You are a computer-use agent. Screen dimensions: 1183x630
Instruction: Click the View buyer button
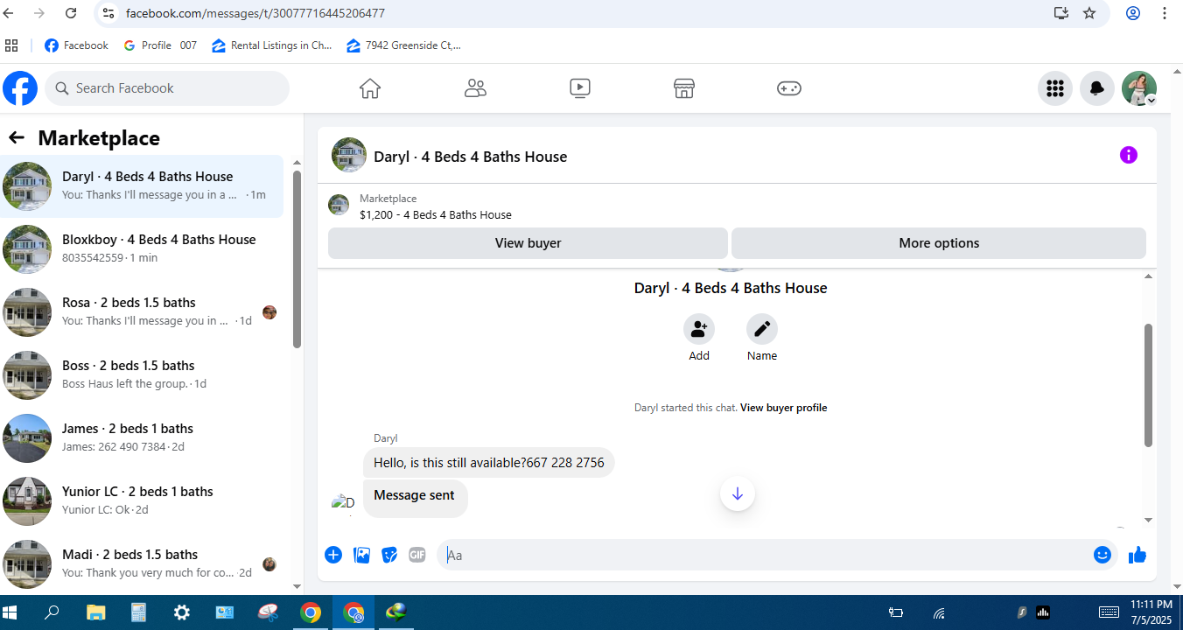coord(528,243)
